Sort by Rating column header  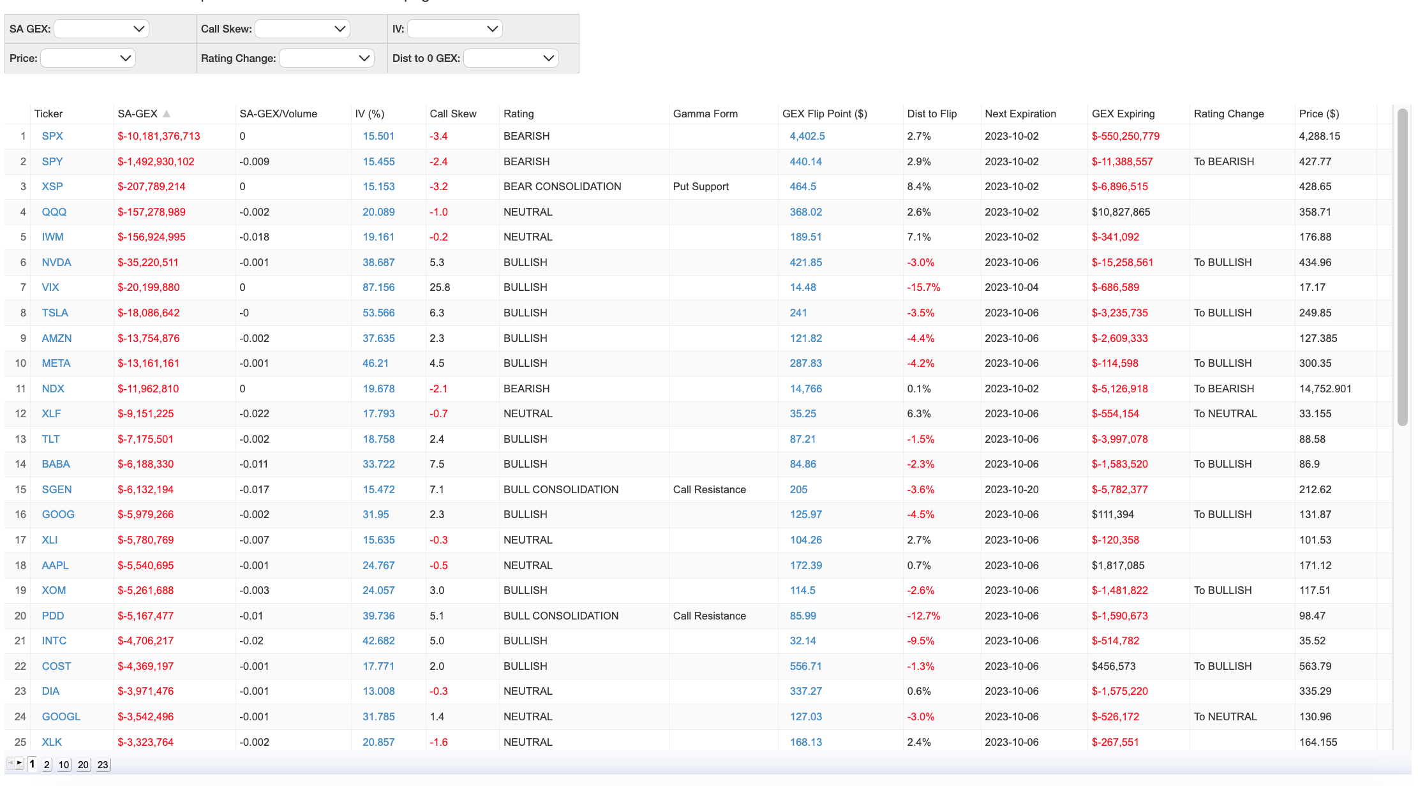point(518,114)
